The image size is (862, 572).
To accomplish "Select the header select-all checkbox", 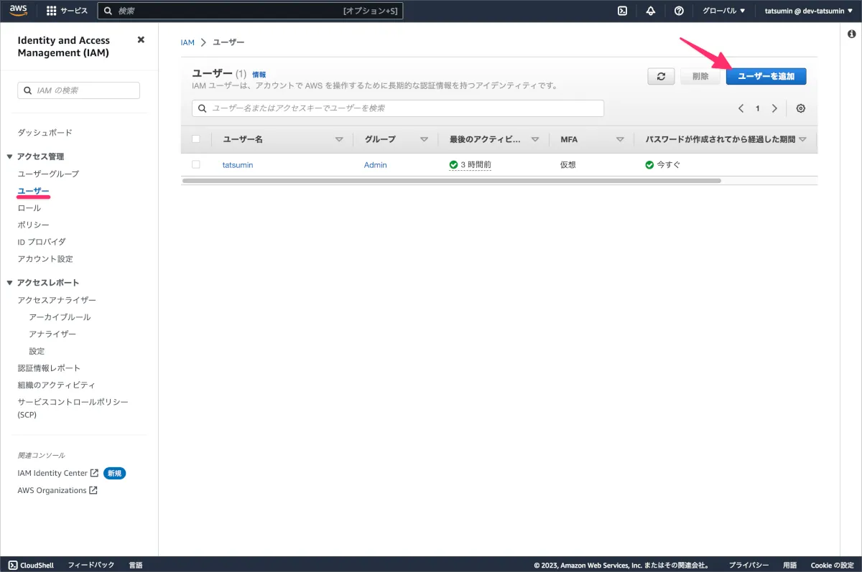I will click(196, 139).
